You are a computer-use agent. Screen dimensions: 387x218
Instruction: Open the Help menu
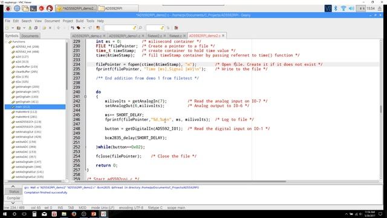point(100,21)
